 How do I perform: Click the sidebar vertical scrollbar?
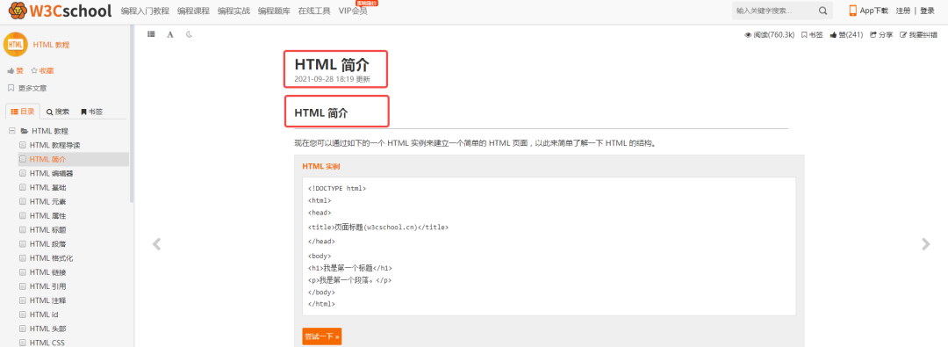132,115
